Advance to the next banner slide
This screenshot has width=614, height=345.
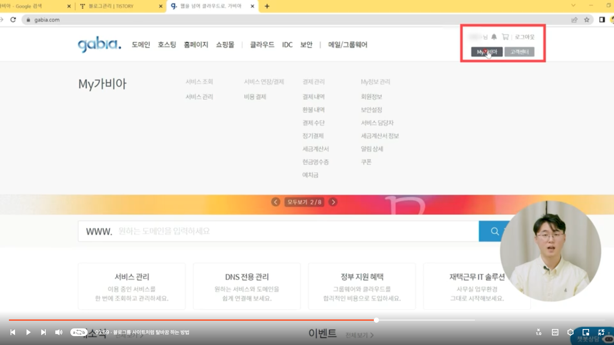(x=333, y=202)
